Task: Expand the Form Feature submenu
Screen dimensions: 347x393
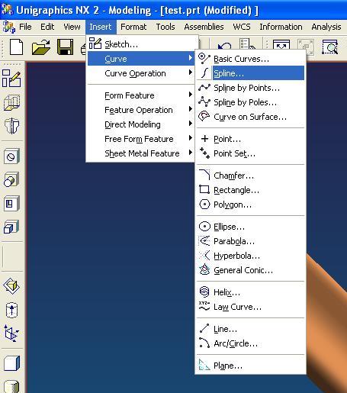Action: pyautogui.click(x=141, y=95)
